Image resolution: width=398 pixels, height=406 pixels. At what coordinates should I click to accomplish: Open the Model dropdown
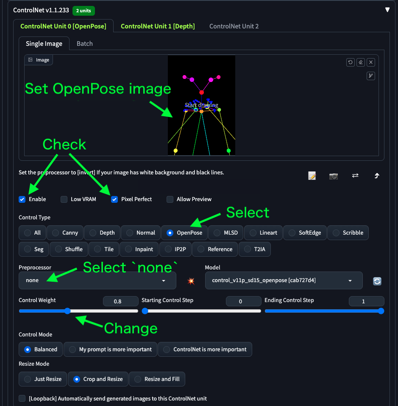point(284,280)
